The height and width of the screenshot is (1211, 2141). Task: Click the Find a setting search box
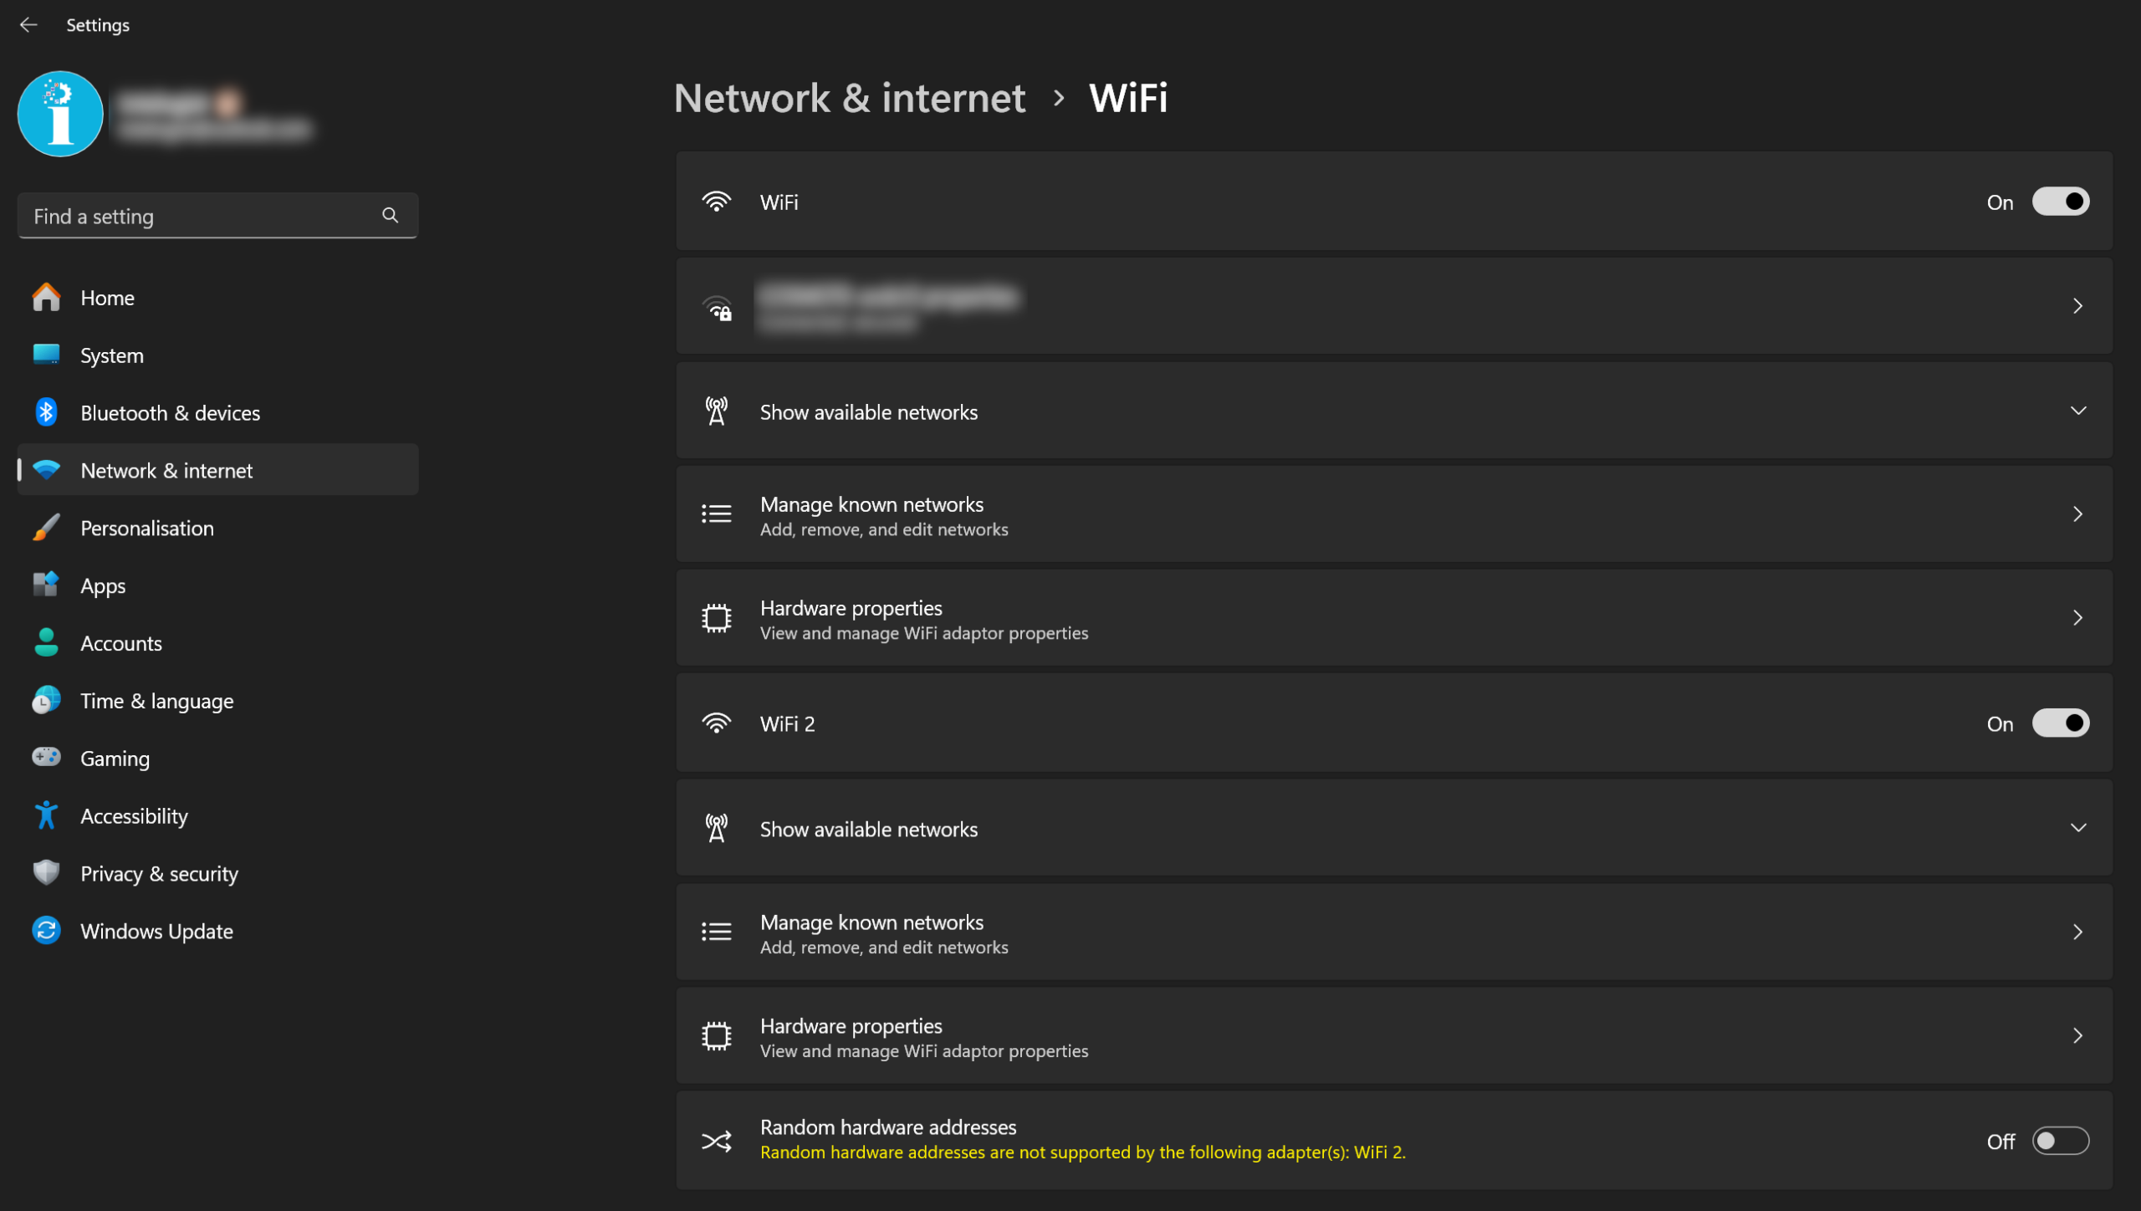pyautogui.click(x=201, y=217)
